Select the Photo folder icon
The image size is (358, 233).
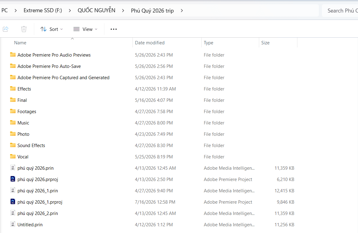click(13, 134)
